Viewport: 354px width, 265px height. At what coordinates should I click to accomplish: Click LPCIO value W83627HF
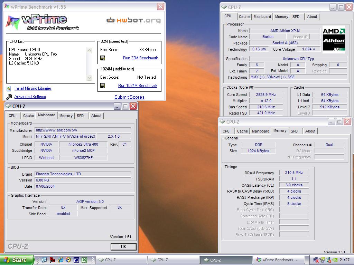[x=83, y=158]
